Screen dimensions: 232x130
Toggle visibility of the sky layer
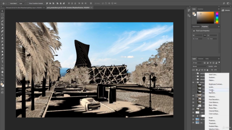(193, 123)
